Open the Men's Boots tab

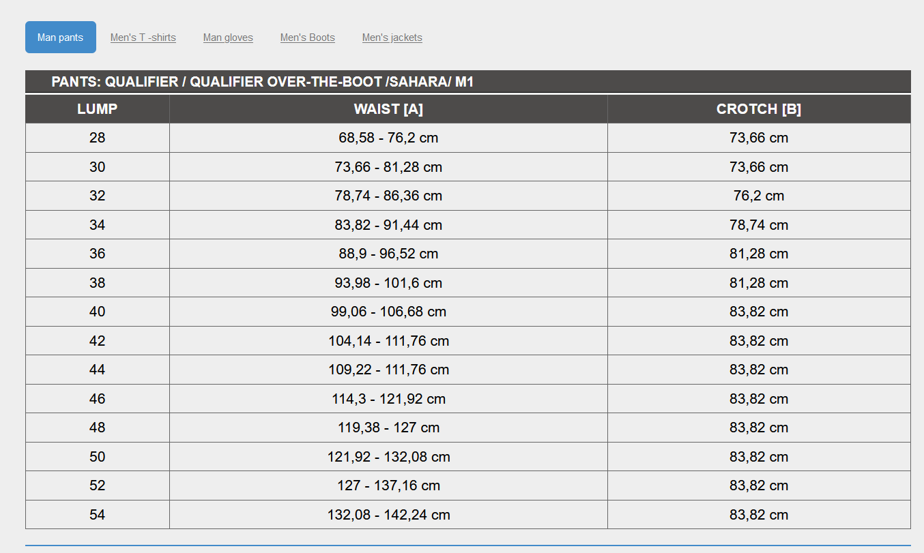tap(308, 38)
